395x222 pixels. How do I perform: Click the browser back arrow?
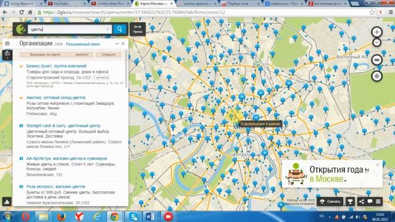(5, 12)
